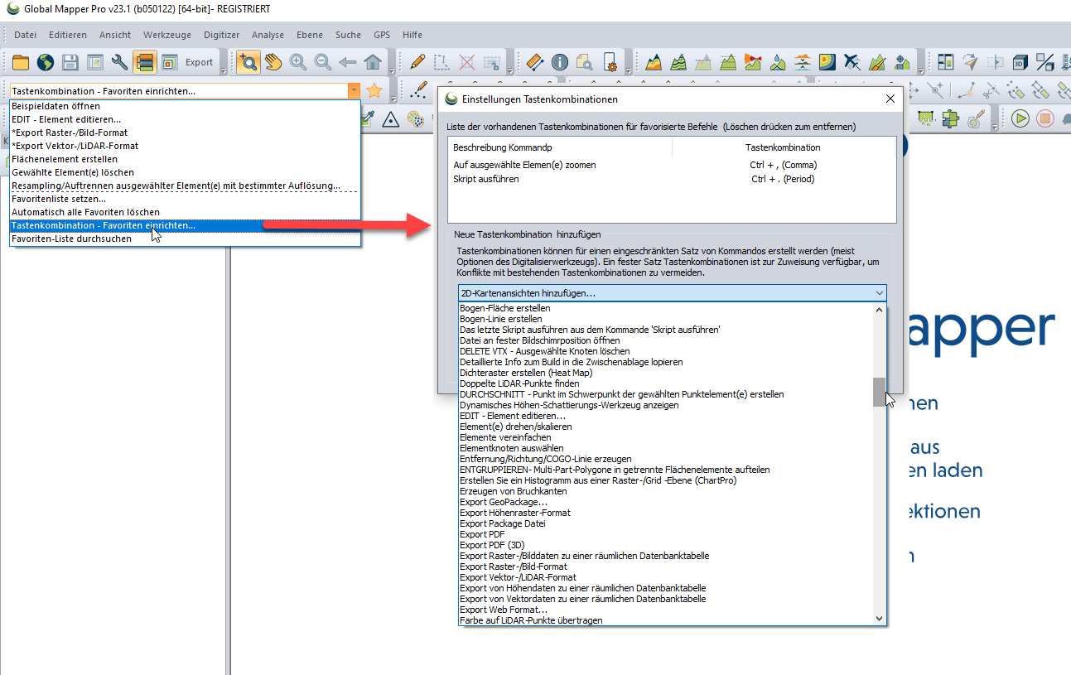Select the Digitizer pencil tool
This screenshot has width=1071, height=675.
point(418,62)
